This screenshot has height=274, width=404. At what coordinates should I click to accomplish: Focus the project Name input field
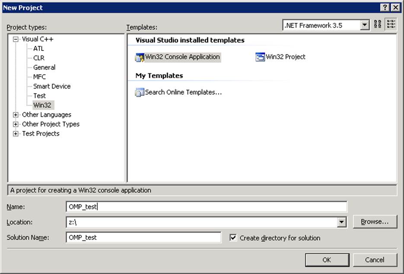207,207
